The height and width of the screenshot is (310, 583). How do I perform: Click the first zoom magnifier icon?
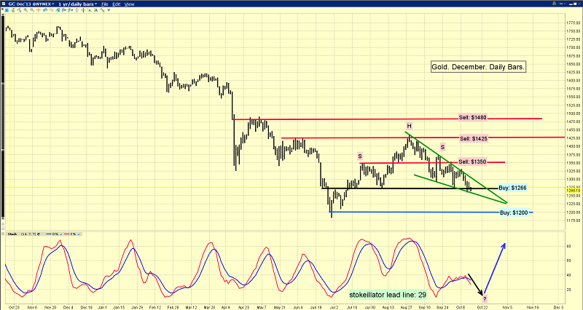tap(26, 10)
